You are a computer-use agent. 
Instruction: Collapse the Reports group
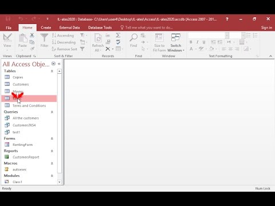tap(52, 151)
